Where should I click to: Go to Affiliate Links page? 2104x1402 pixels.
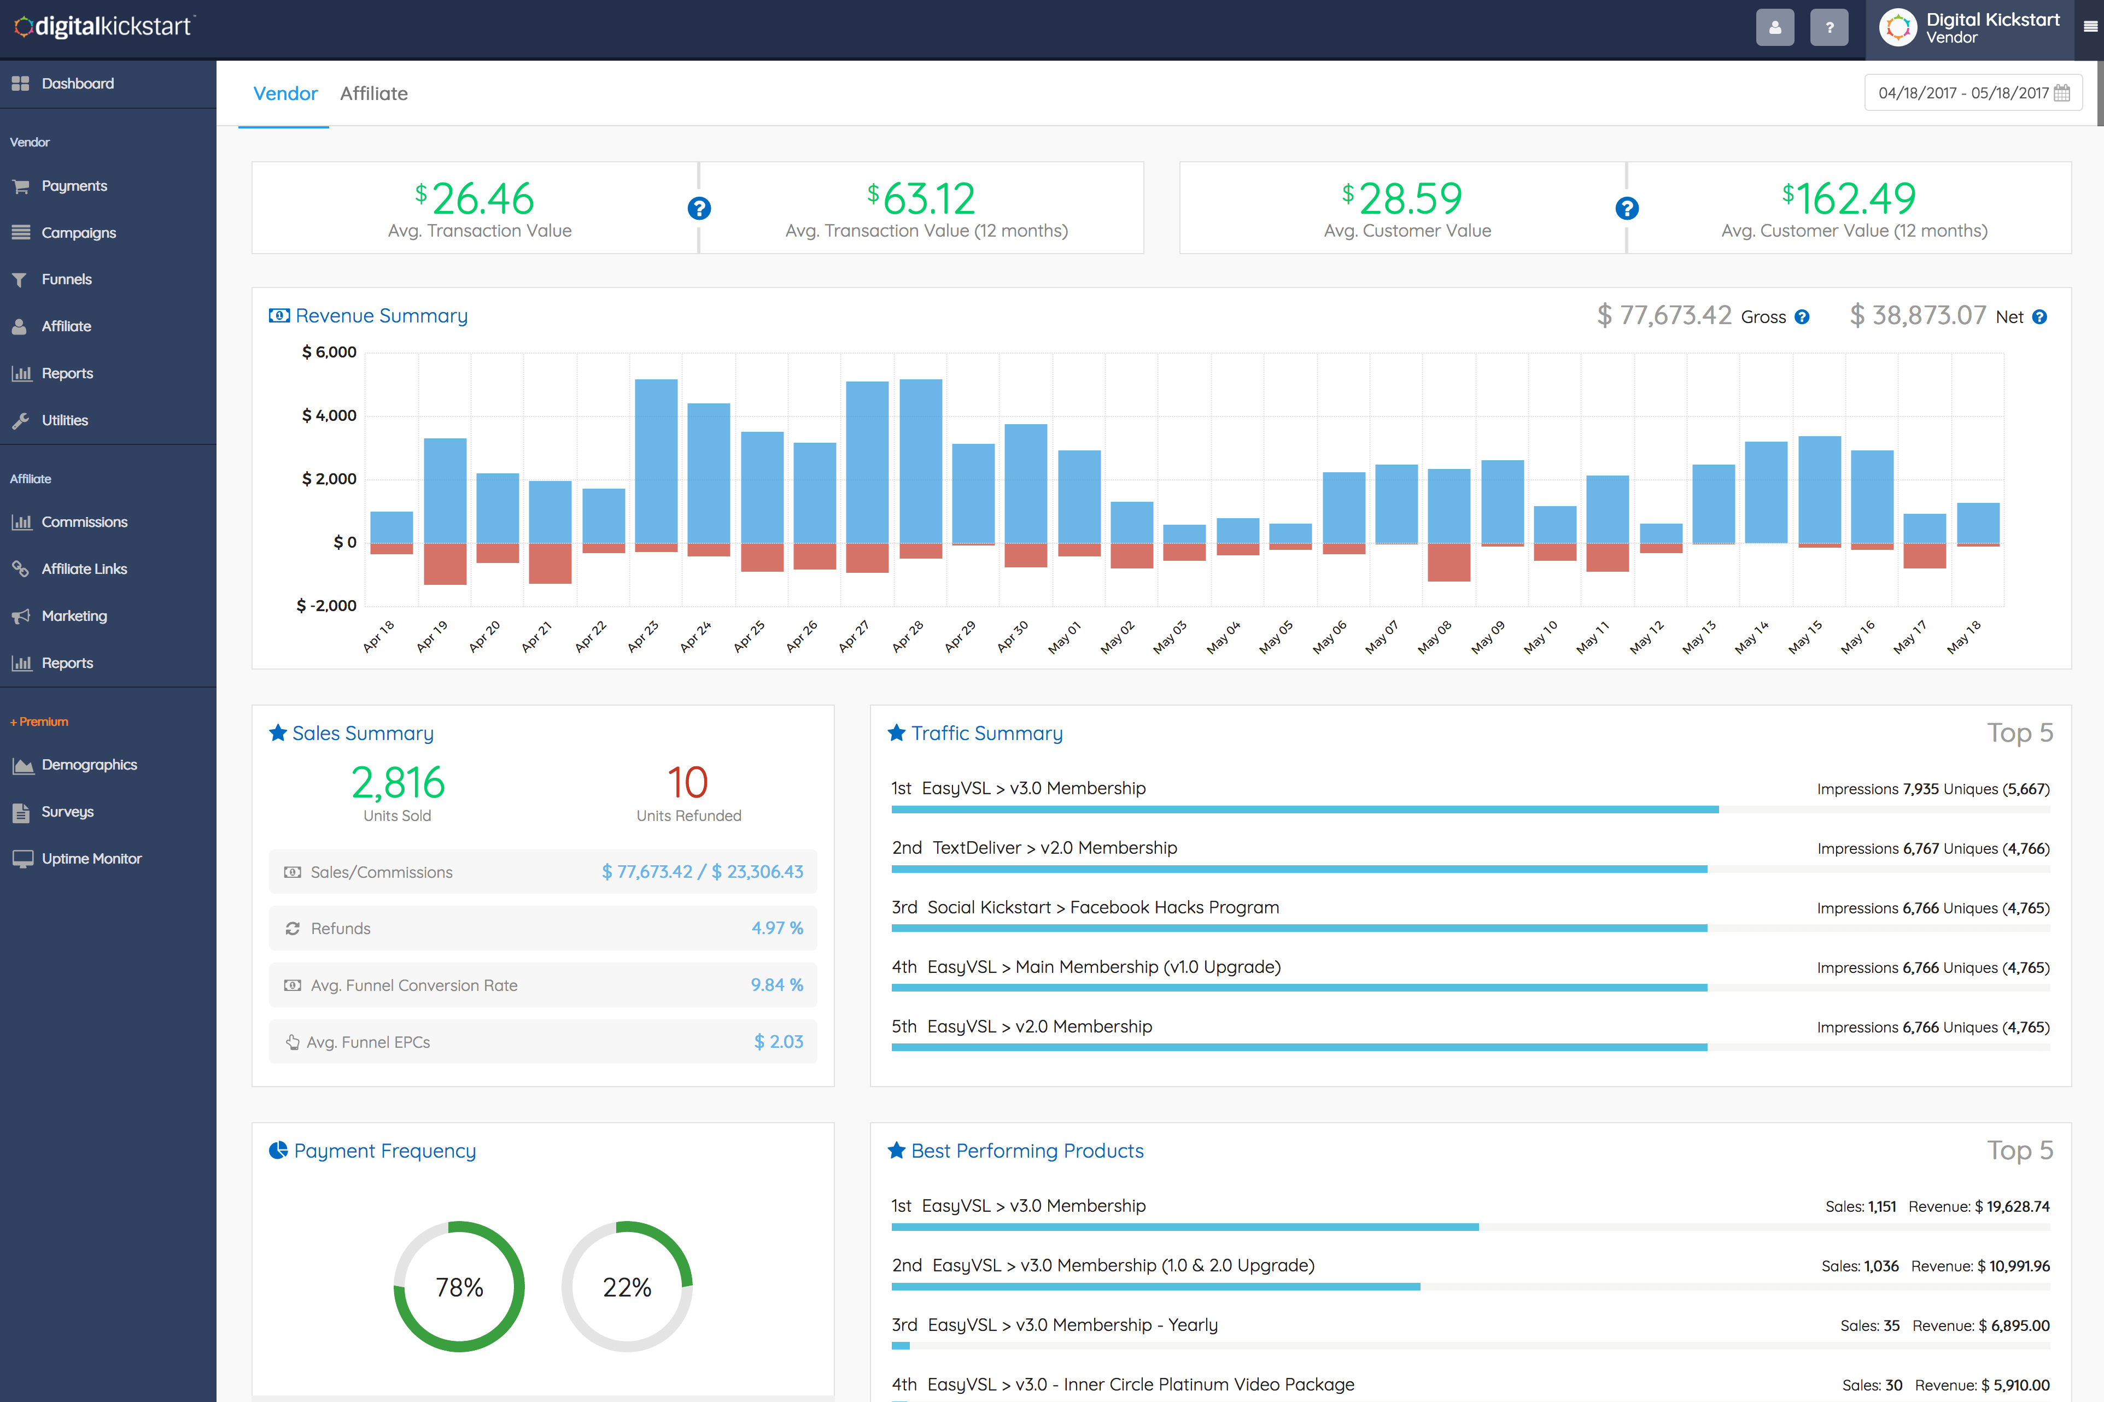coord(84,568)
